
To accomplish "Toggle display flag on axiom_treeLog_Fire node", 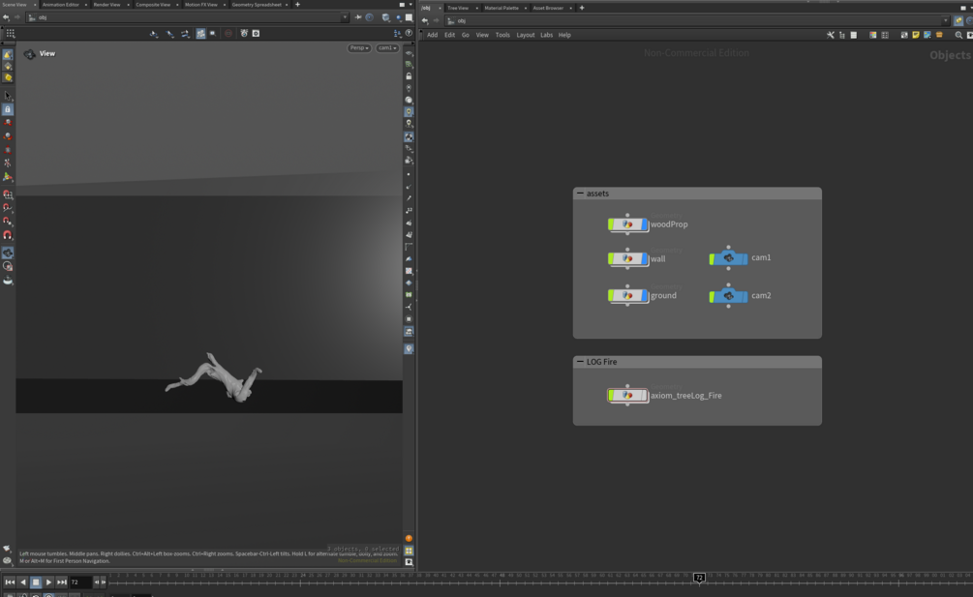I will (645, 396).
